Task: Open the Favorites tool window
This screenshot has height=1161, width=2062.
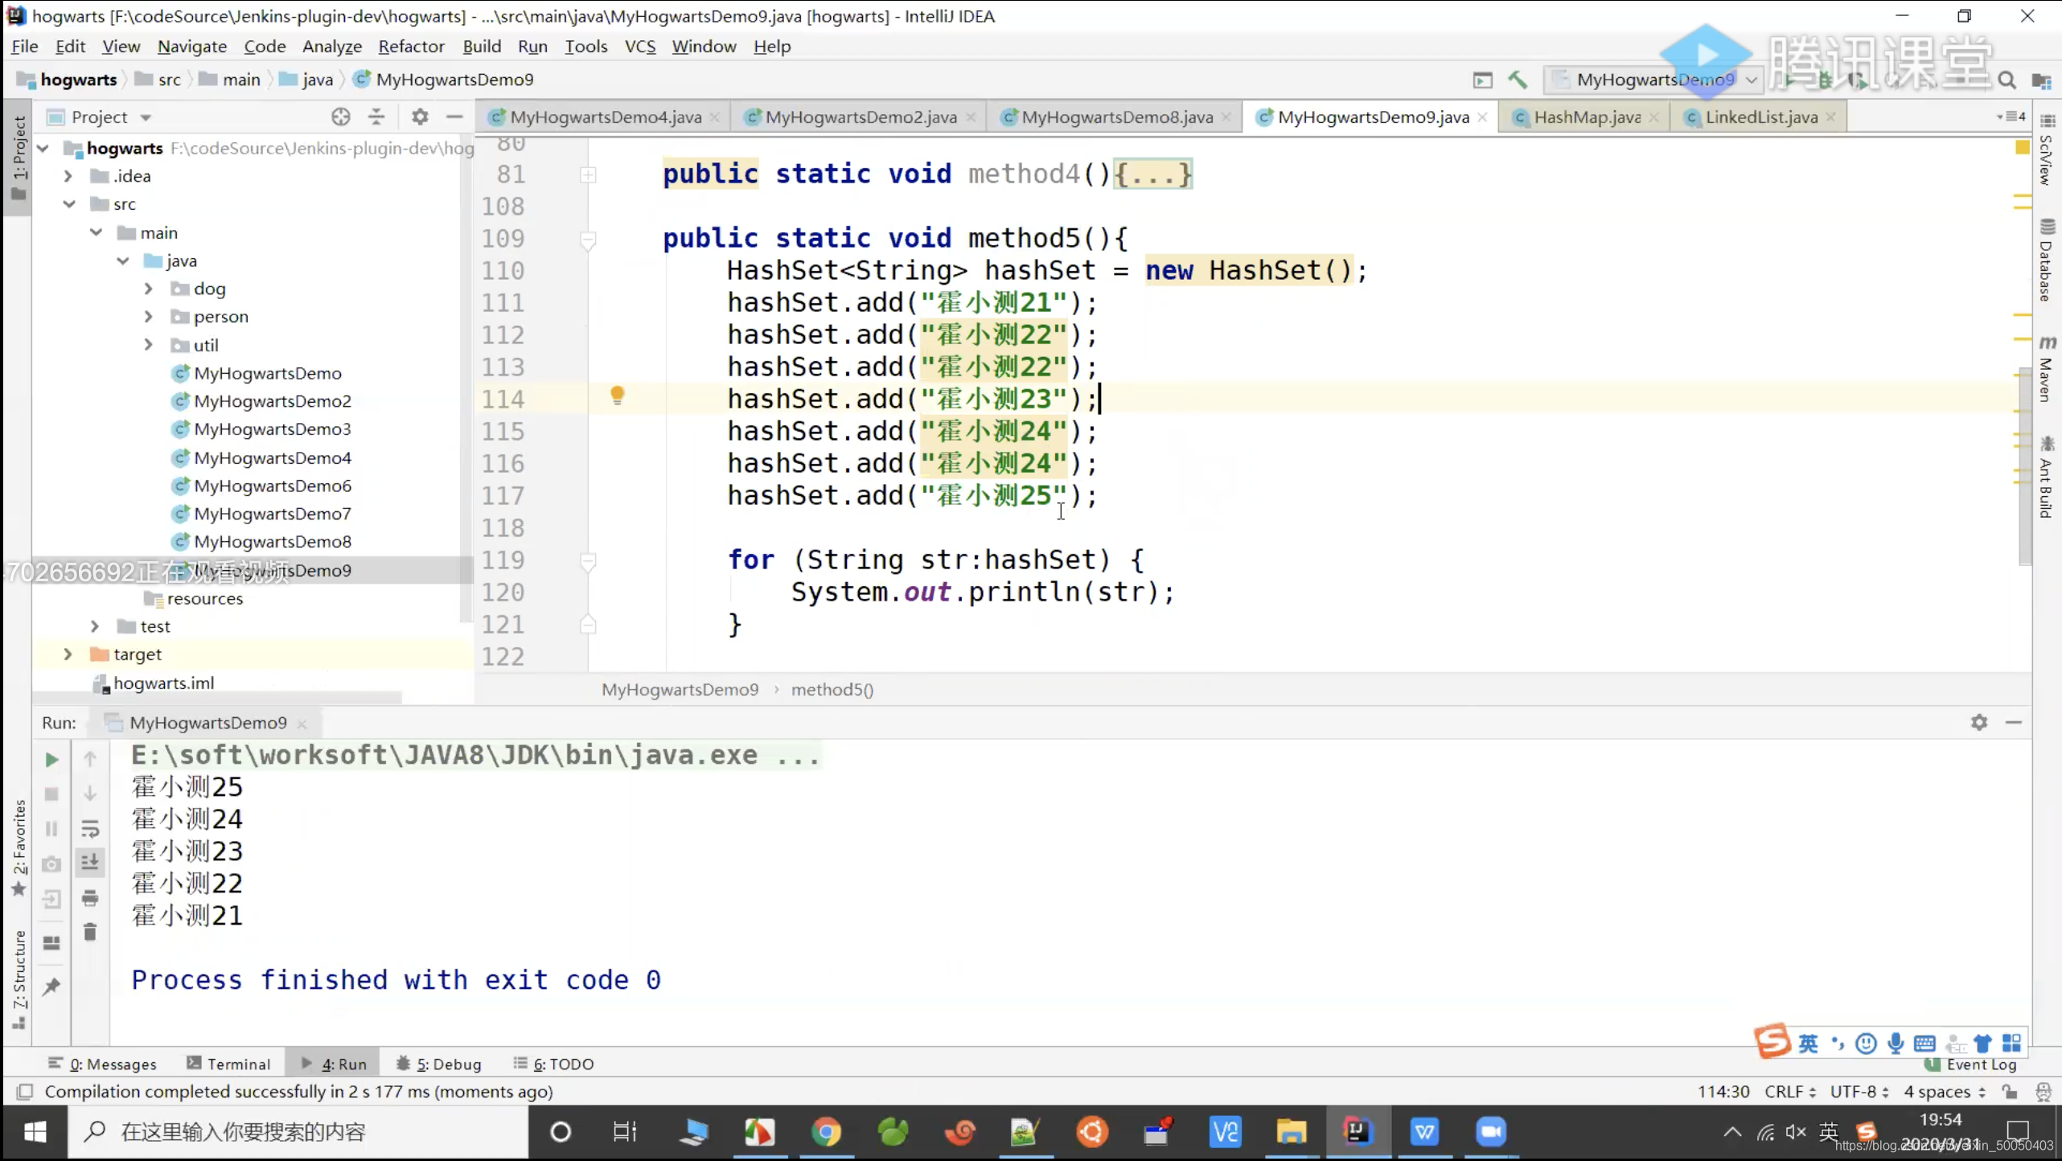Action: click(x=19, y=847)
